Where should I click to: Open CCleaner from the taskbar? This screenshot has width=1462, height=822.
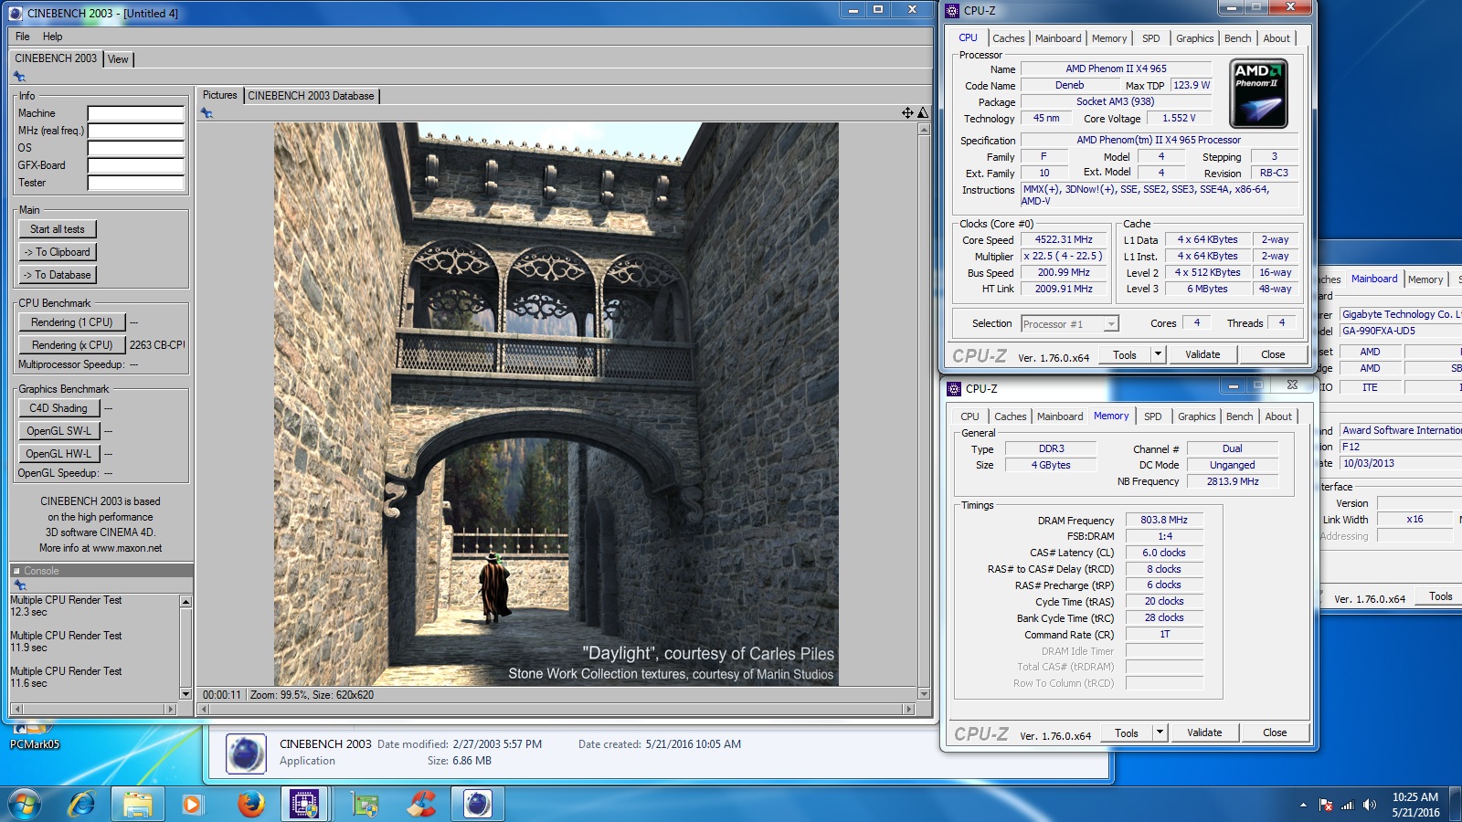pos(421,805)
